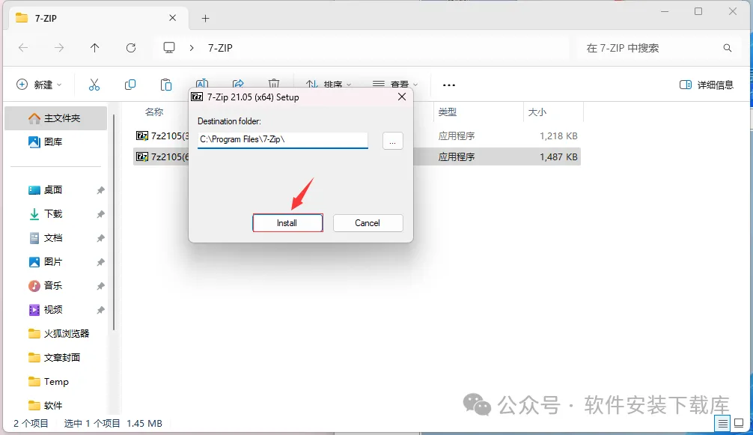Unpin 文档 using its pin icon
Screen dimensions: 753x435
click(100, 238)
